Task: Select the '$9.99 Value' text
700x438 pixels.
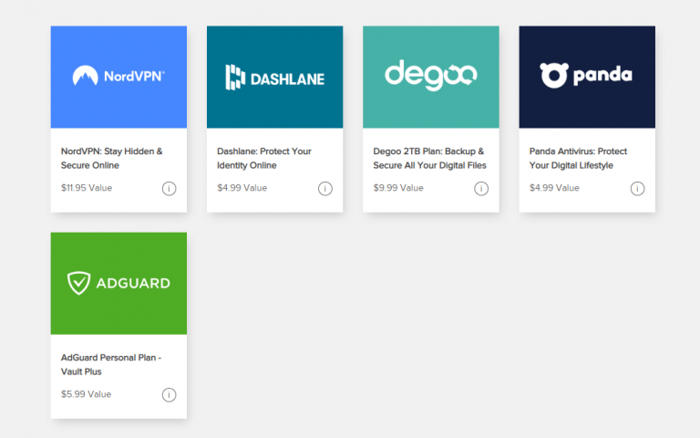Action: [398, 188]
